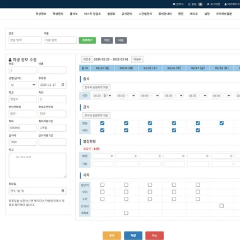Open the 출석부 menu item

point(73,14)
